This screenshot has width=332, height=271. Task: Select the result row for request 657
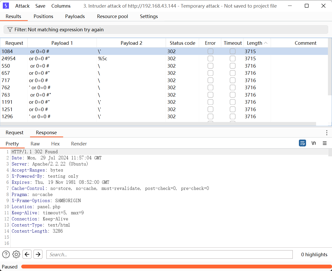coord(164,73)
